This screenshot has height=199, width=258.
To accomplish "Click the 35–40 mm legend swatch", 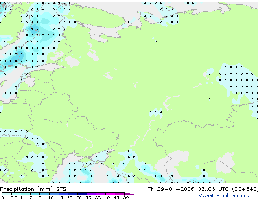I will pyautogui.click(x=101, y=194).
